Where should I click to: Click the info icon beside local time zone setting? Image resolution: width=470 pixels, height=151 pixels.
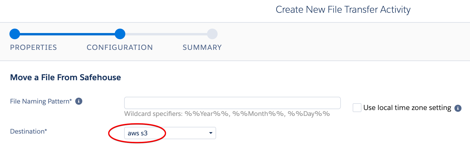458,108
